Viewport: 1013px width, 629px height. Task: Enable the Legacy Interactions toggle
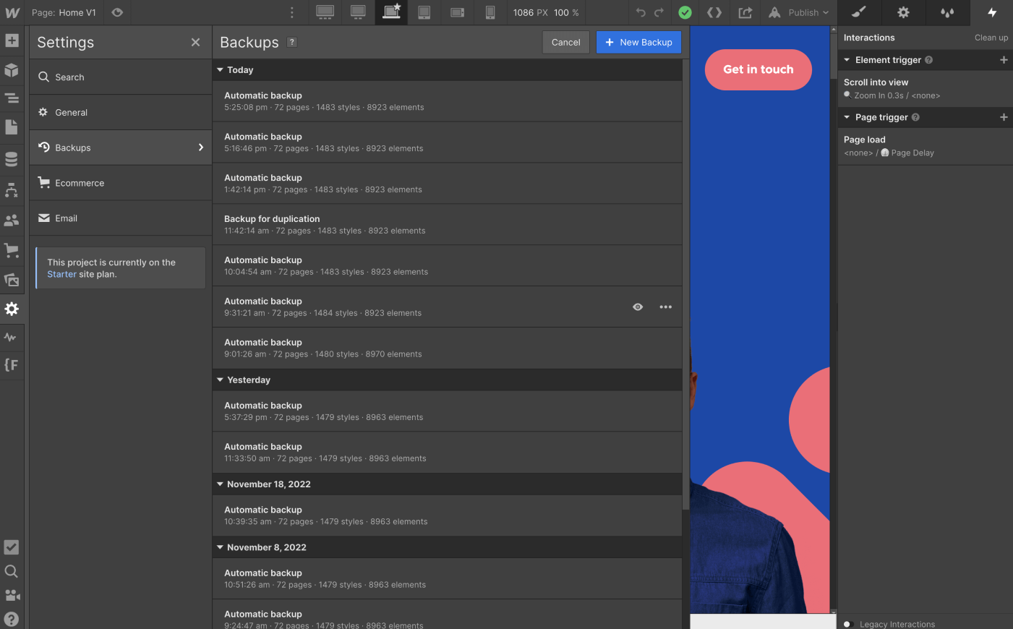[847, 623]
